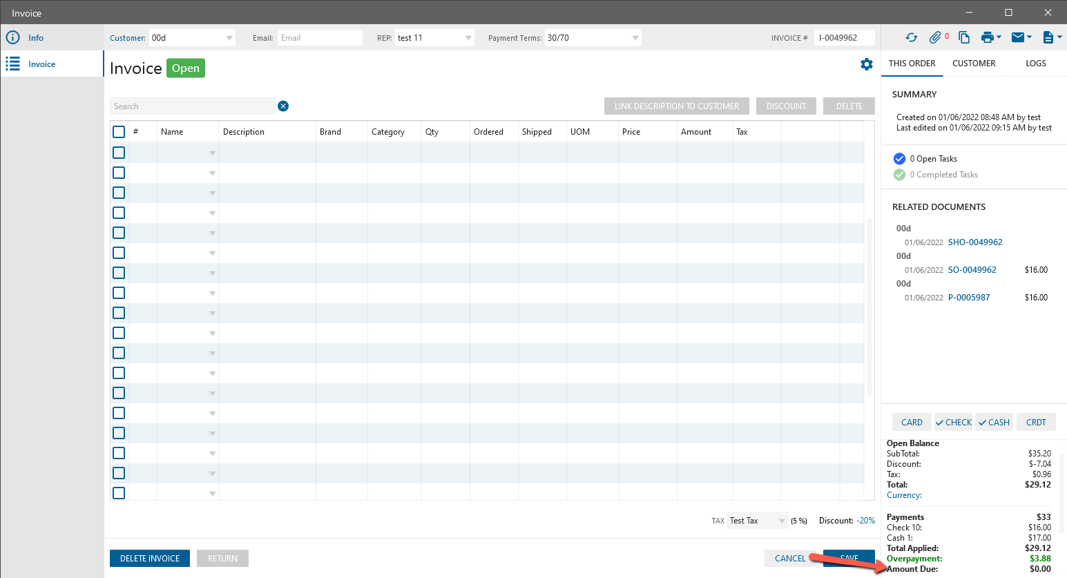Toggle the CHECK payment button

tap(954, 422)
